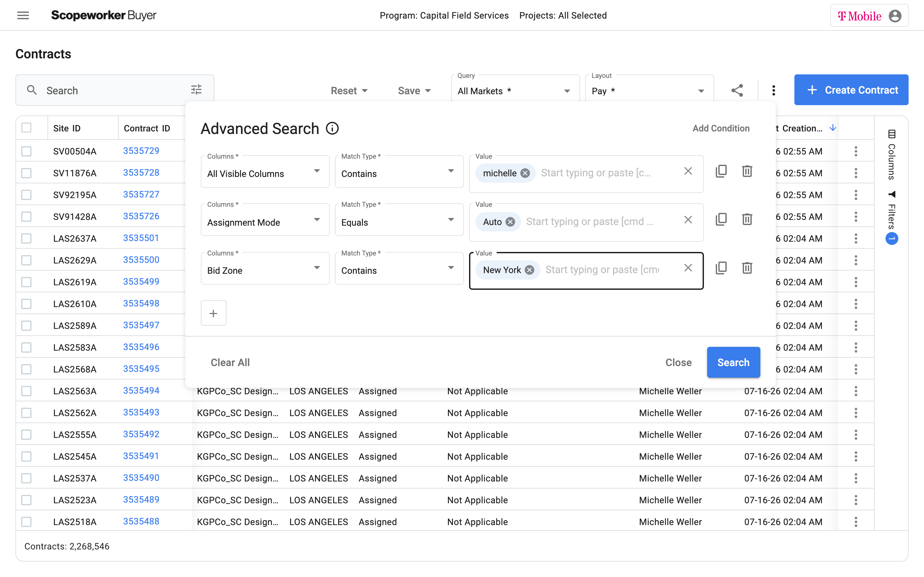Check the SV00504A row checkbox

(26, 151)
